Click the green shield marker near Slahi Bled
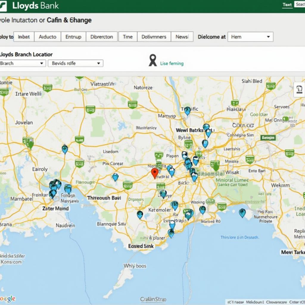Image resolution: width=305 pixels, height=305 pixels. click(271, 86)
